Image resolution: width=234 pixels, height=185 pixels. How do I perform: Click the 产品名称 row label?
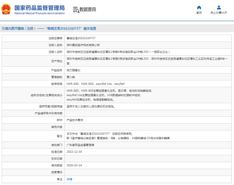[57, 70]
